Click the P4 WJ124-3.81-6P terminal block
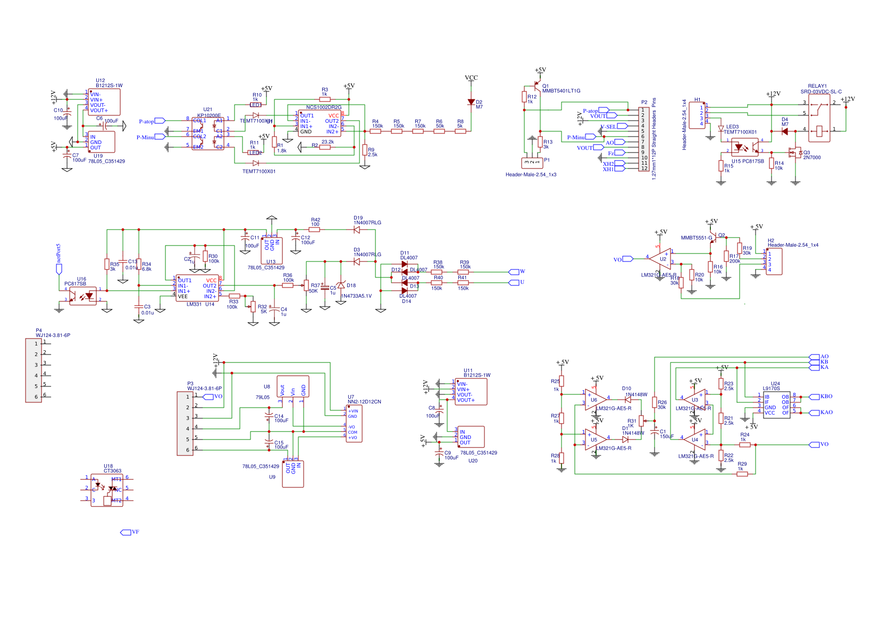Image resolution: width=880 pixels, height=623 pixels. click(33, 371)
